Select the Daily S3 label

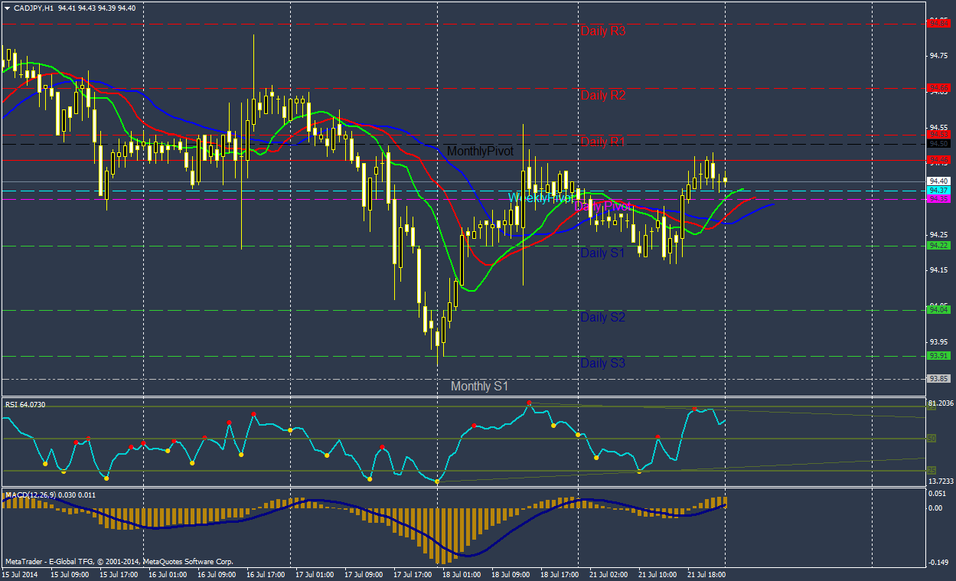pyautogui.click(x=602, y=363)
